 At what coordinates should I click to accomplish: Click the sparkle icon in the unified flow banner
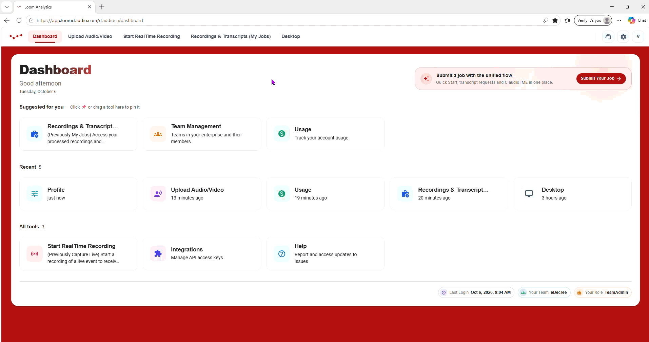pyautogui.click(x=426, y=79)
